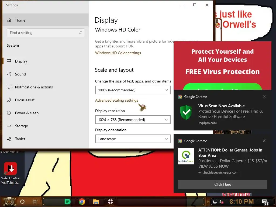Open Notifications & actions settings

click(x=45, y=87)
